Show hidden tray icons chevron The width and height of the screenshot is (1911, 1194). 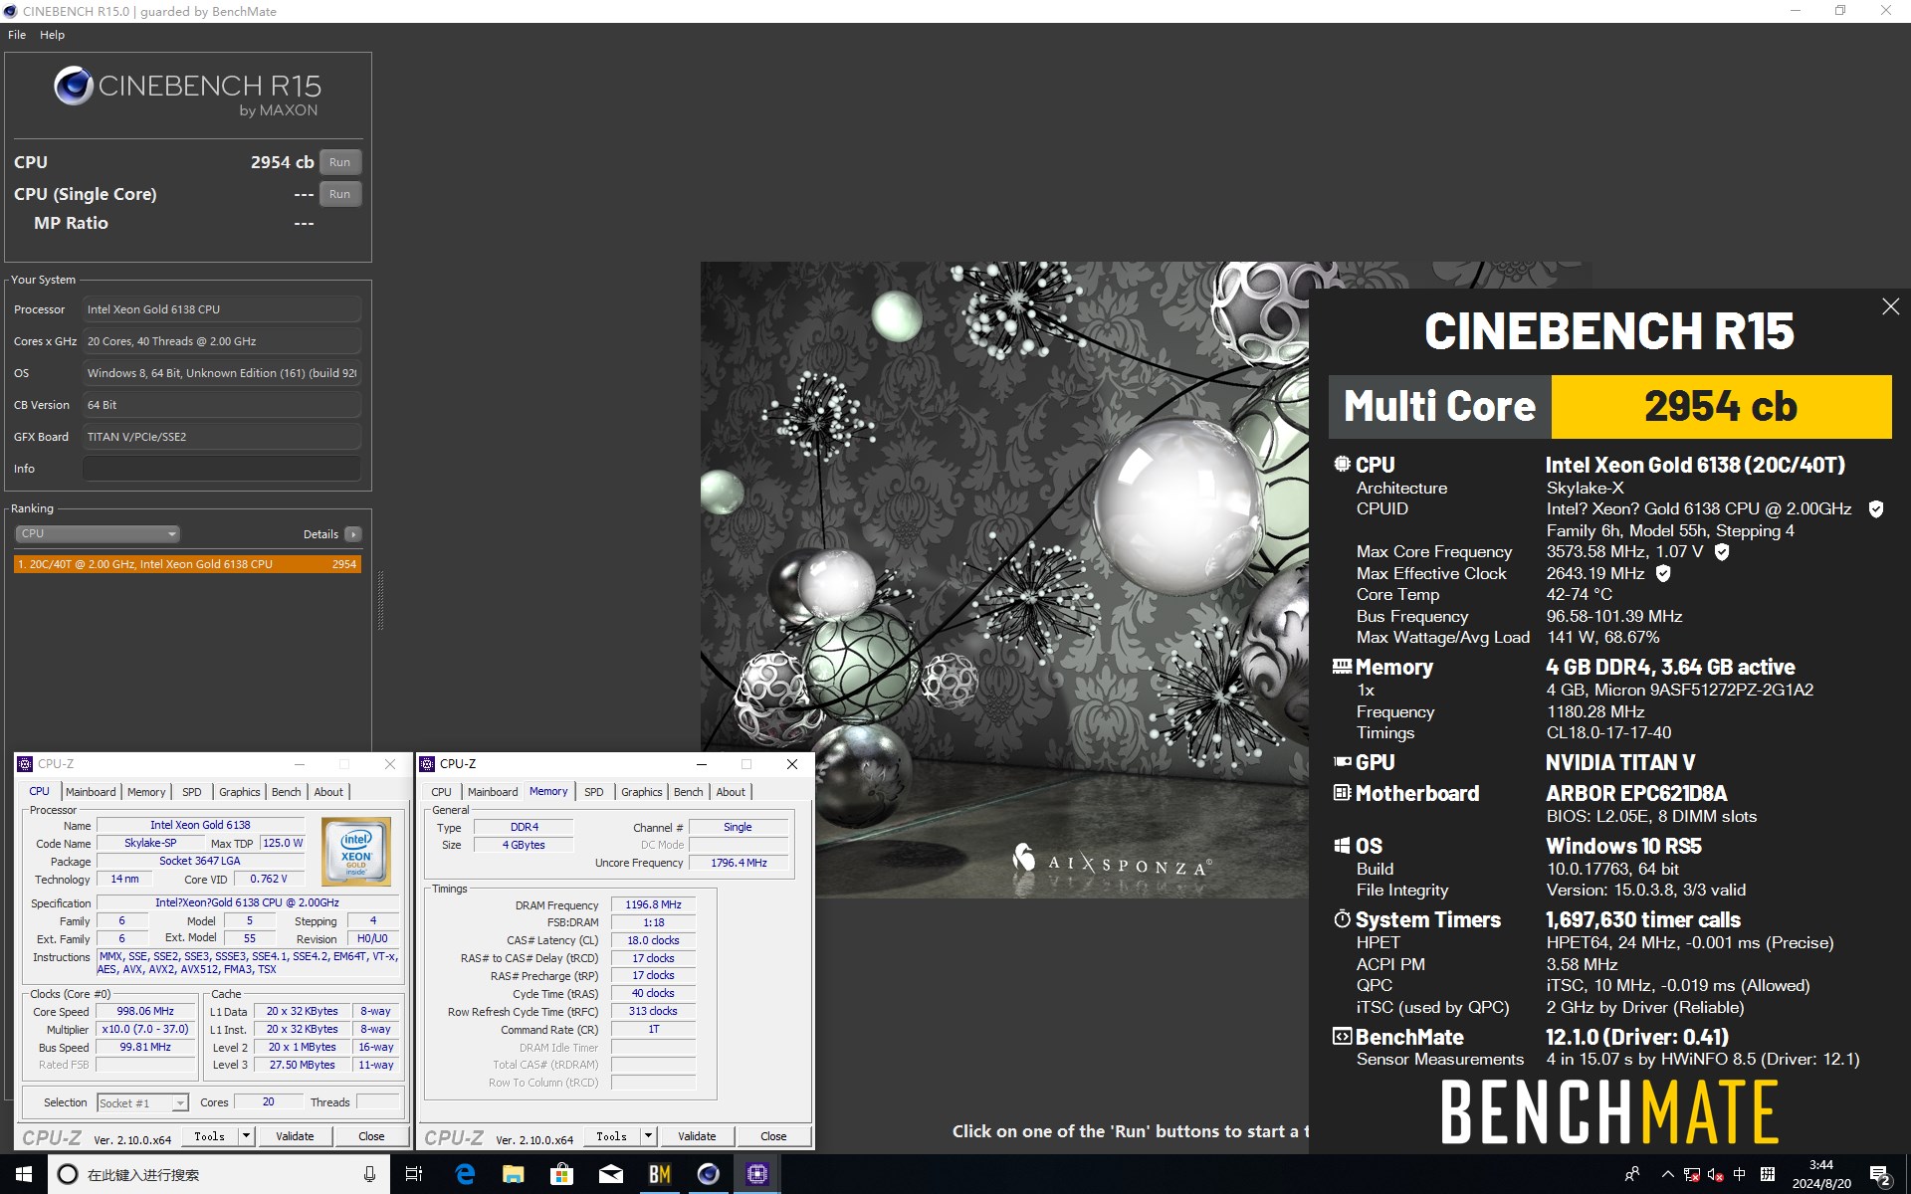coord(1667,1174)
